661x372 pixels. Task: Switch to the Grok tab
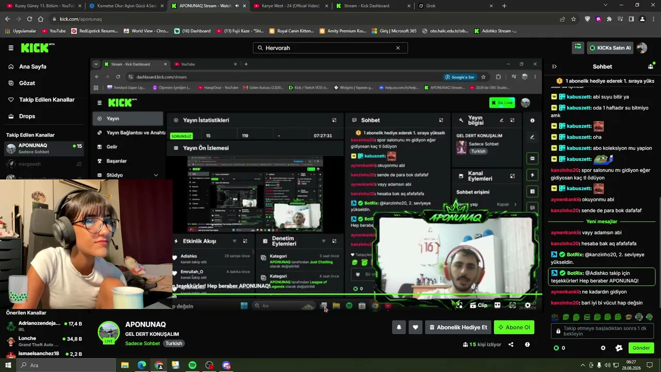coord(455,6)
